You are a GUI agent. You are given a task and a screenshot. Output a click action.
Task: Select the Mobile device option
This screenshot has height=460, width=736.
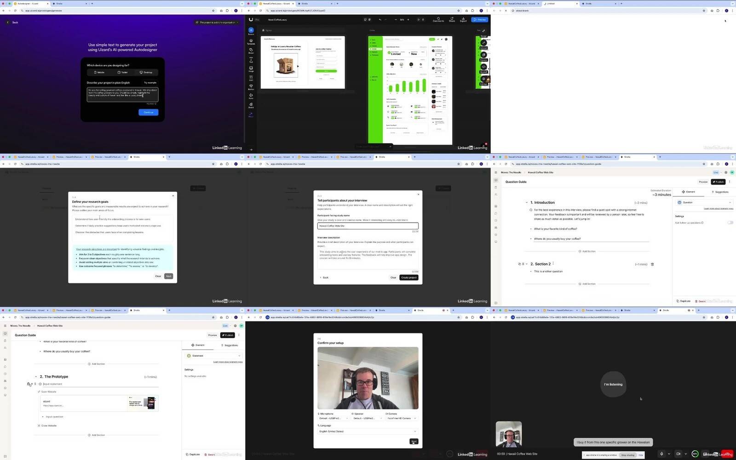[x=99, y=72]
